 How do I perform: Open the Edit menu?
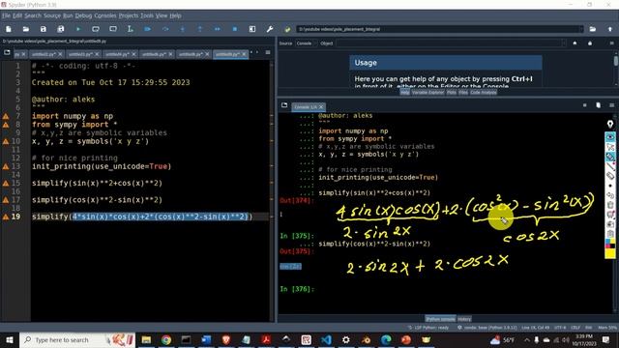(17, 15)
